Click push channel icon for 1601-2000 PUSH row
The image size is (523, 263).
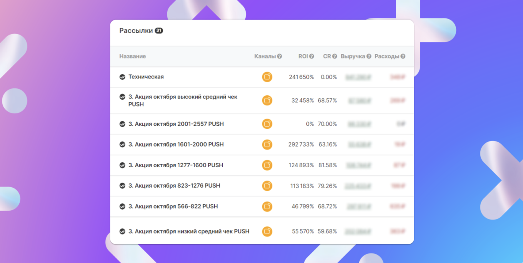(267, 145)
